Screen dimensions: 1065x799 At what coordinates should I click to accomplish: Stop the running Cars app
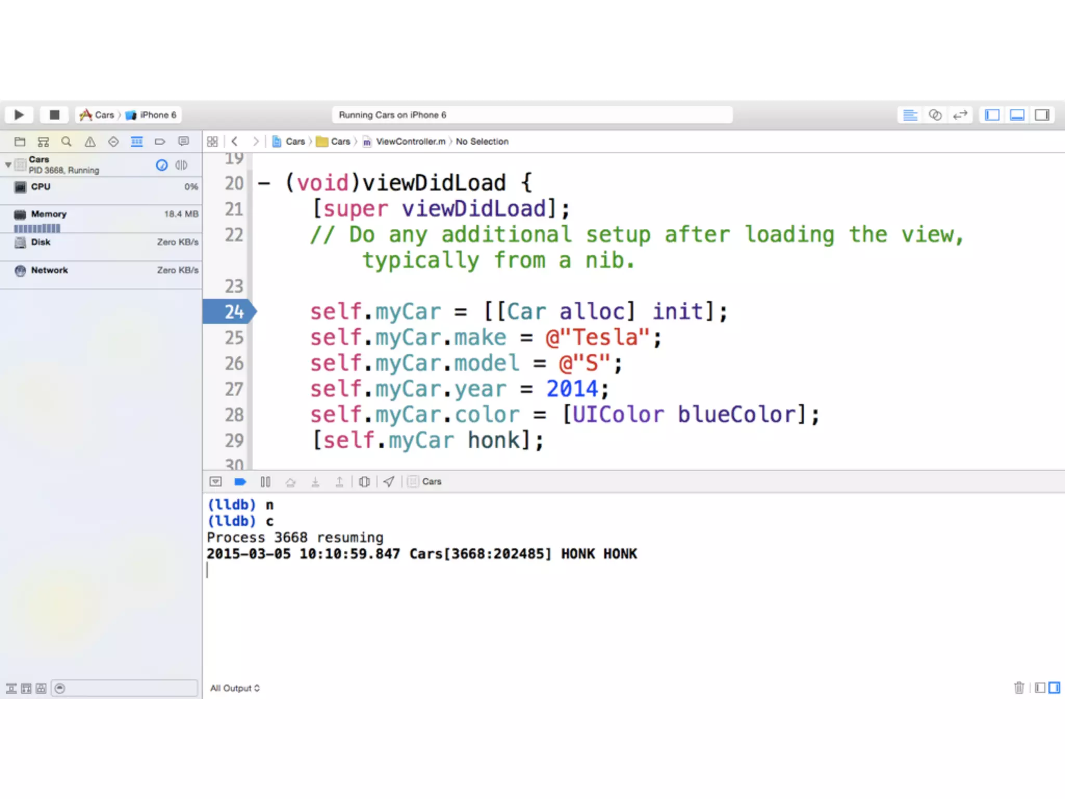click(x=54, y=115)
